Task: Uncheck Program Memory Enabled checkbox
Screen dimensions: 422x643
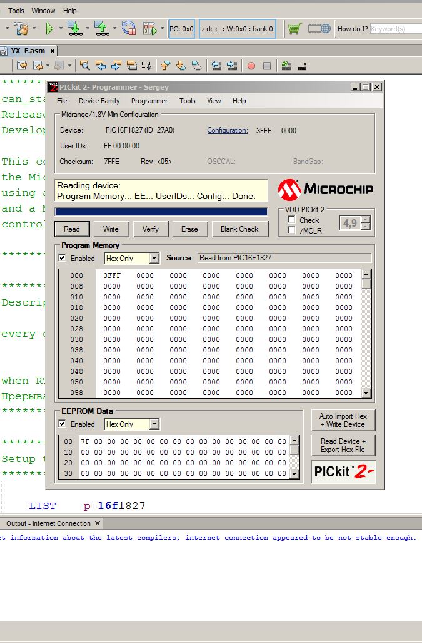Action: tap(62, 258)
